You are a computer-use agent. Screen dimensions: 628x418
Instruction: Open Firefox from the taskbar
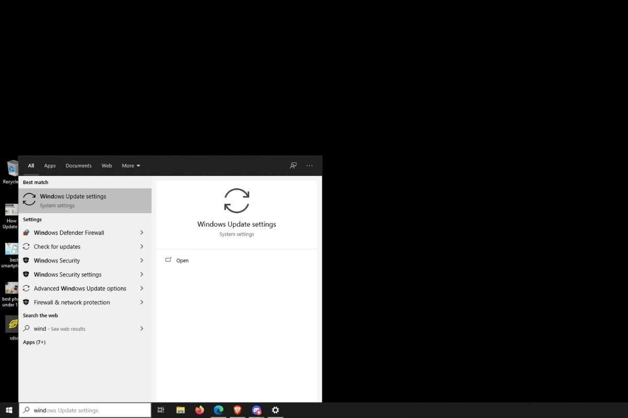[x=199, y=410]
